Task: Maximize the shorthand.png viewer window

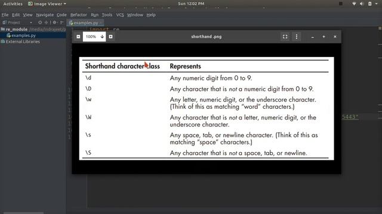Action: click(x=324, y=37)
